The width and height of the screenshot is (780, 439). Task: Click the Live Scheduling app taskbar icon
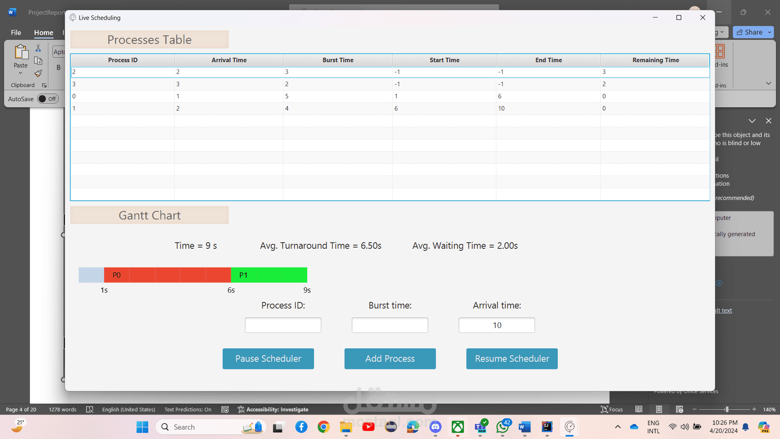click(x=570, y=427)
